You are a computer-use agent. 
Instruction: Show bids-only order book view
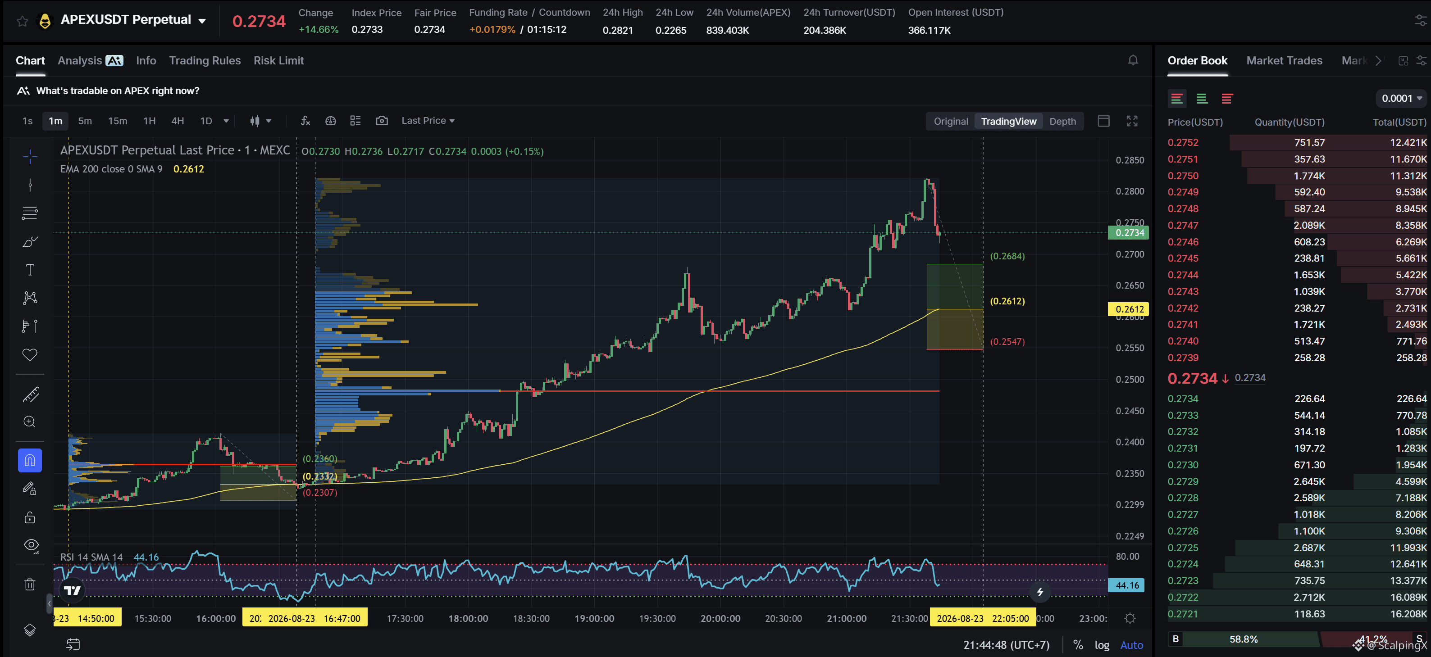pos(1202,98)
